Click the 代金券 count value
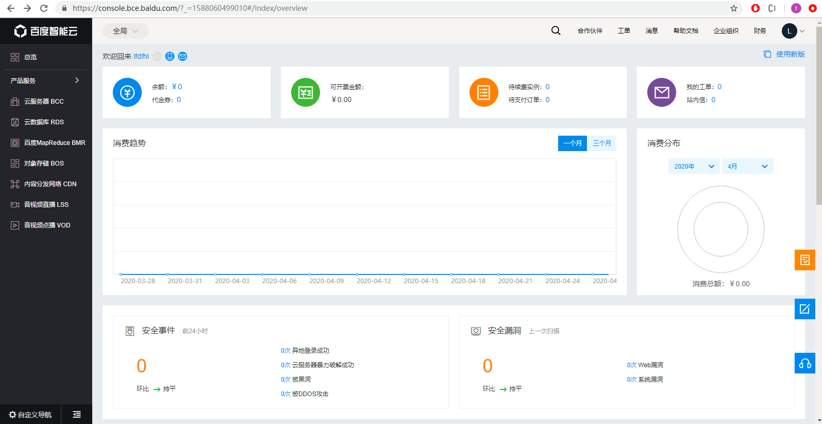This screenshot has width=822, height=424. coord(179,100)
